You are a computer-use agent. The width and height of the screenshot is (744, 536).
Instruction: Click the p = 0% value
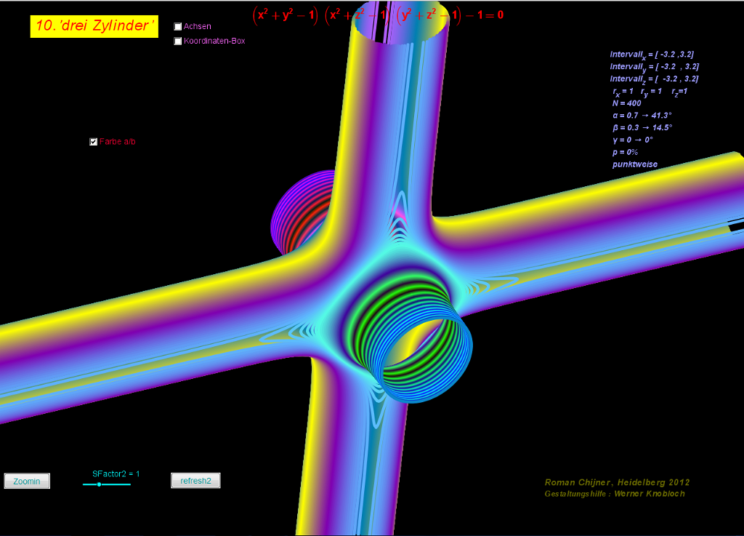click(x=625, y=152)
